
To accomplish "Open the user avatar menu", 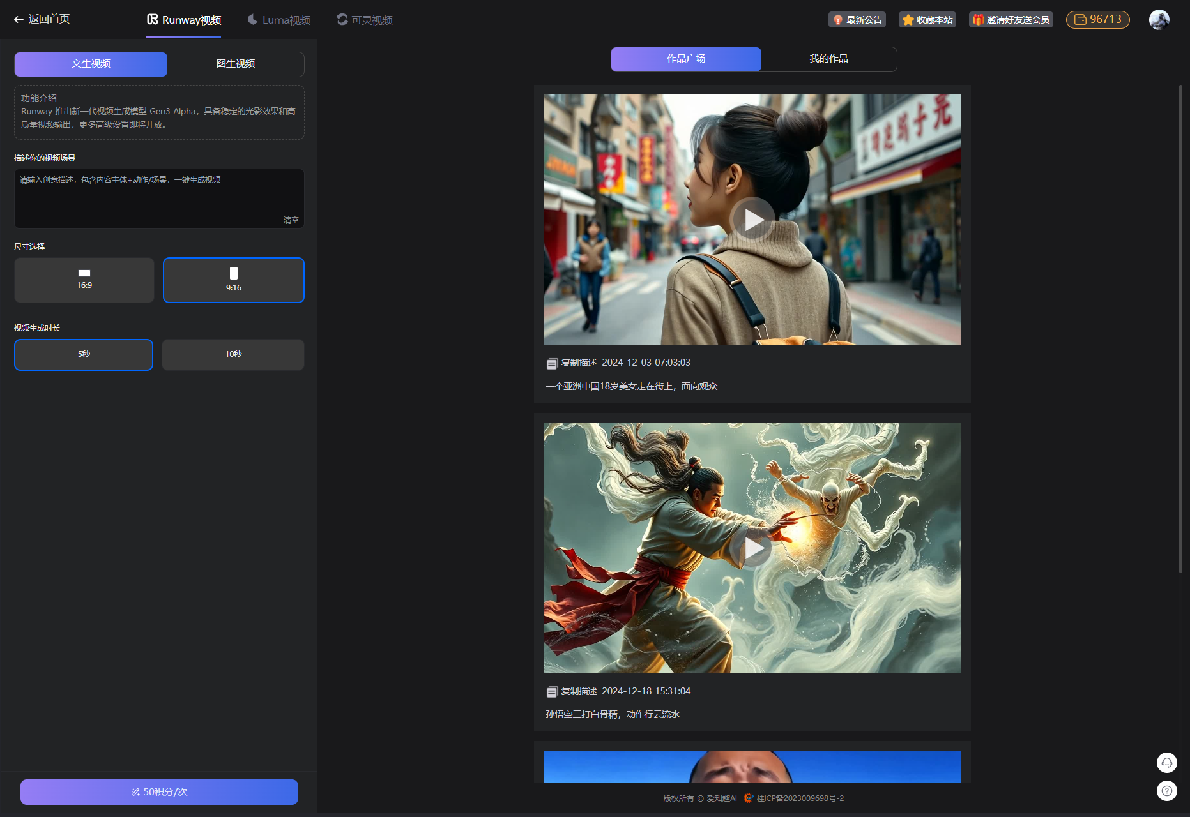I will point(1159,20).
